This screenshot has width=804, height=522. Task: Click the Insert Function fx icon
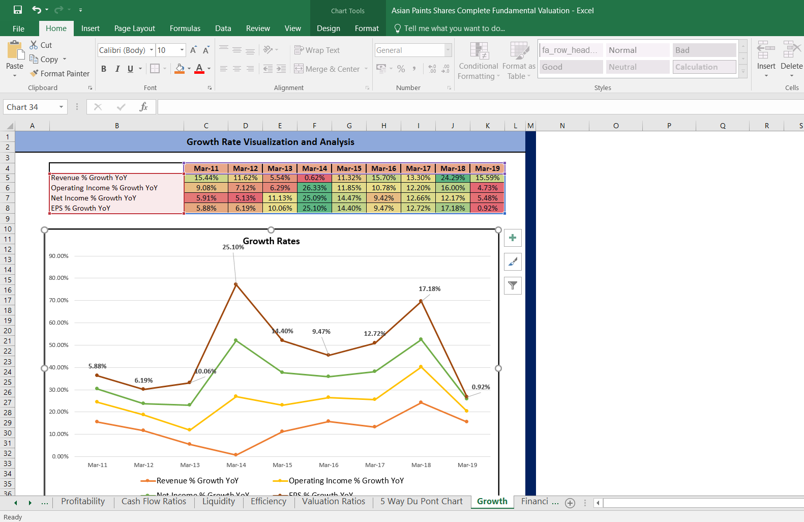[144, 107]
